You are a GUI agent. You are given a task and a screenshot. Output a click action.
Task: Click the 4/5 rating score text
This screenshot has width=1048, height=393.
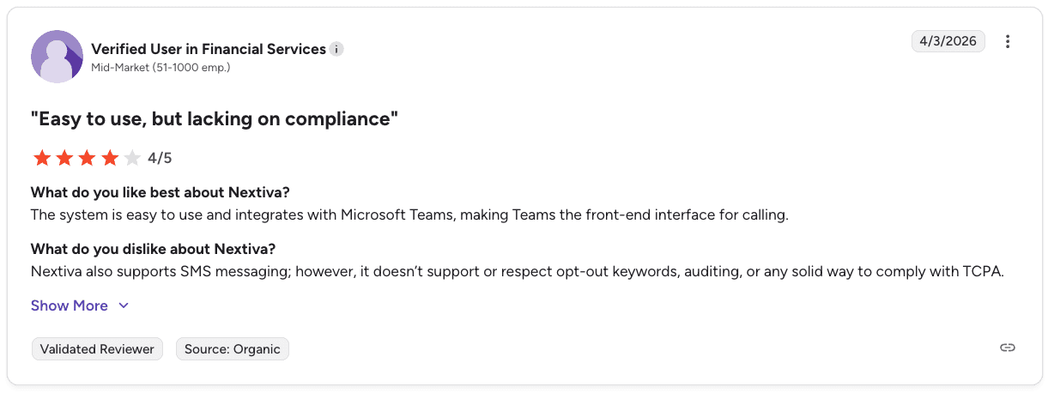coord(160,158)
